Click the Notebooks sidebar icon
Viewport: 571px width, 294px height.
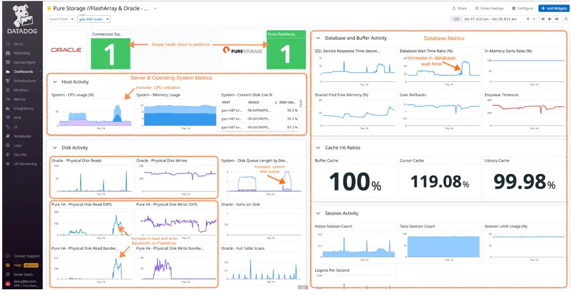(x=7, y=136)
